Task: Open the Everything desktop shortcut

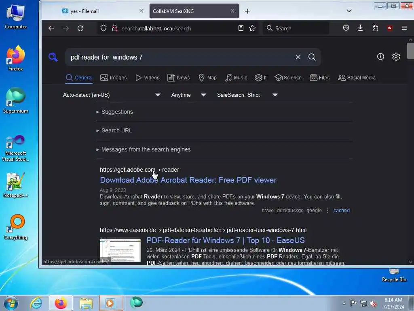Action: pyautogui.click(x=16, y=227)
